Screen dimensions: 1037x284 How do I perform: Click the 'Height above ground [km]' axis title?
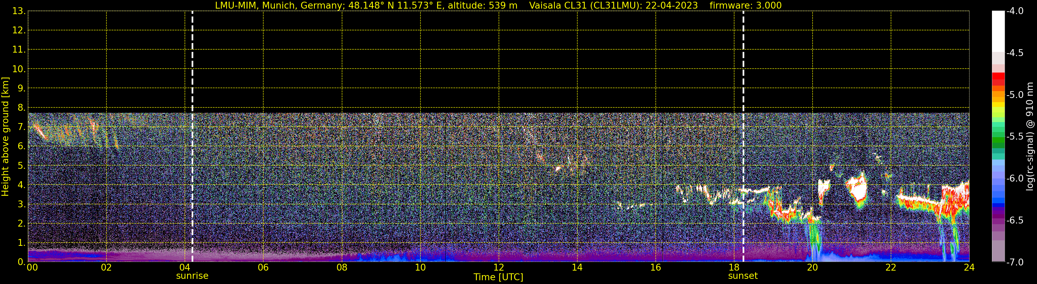pyautogui.click(x=5, y=137)
